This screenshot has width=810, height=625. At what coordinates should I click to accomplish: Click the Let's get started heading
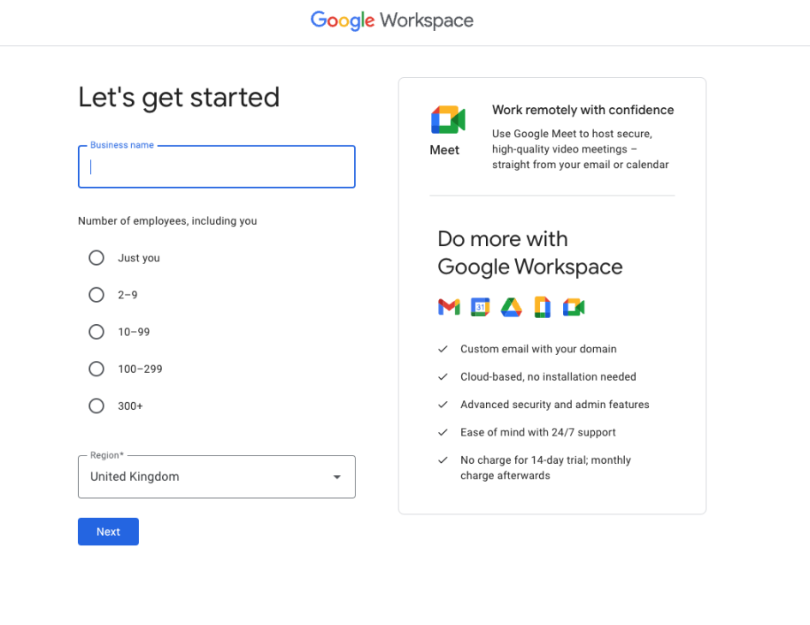[x=178, y=97]
